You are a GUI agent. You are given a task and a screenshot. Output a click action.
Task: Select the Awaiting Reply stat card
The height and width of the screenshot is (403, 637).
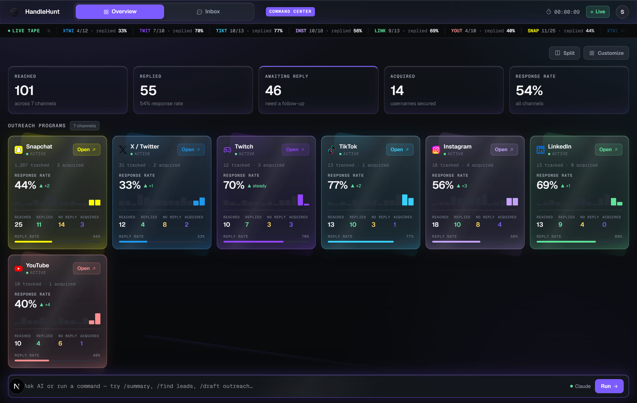point(318,90)
